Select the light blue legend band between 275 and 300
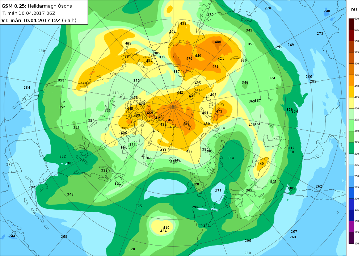Screen dimensions: 362x256 tap(351, 159)
